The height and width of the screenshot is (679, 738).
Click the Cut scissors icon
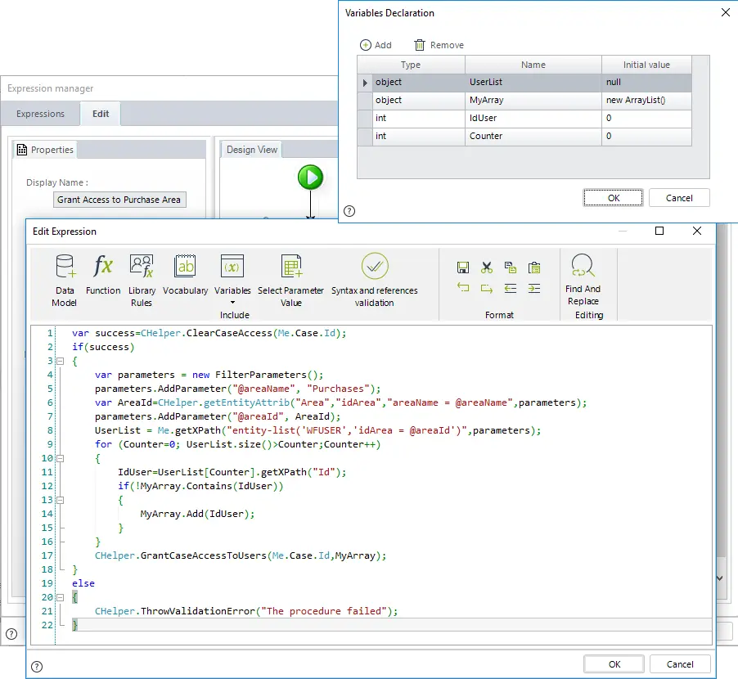pyautogui.click(x=487, y=268)
